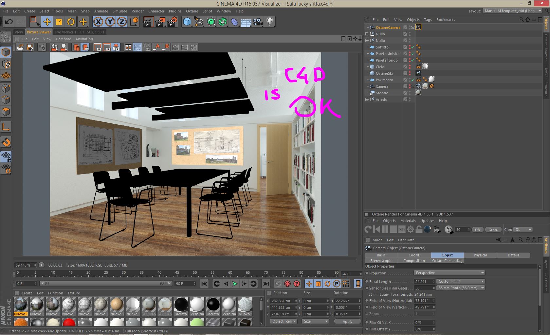Select the first Laccato_ black material swatch
This screenshot has width=550, height=335.
[x=181, y=307]
